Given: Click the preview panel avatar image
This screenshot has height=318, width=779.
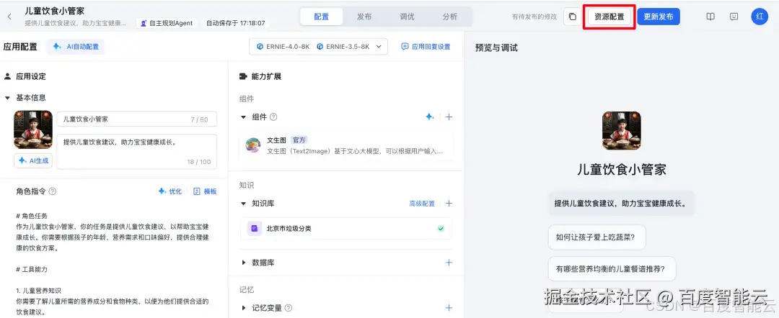Looking at the screenshot, I should pyautogui.click(x=621, y=130).
